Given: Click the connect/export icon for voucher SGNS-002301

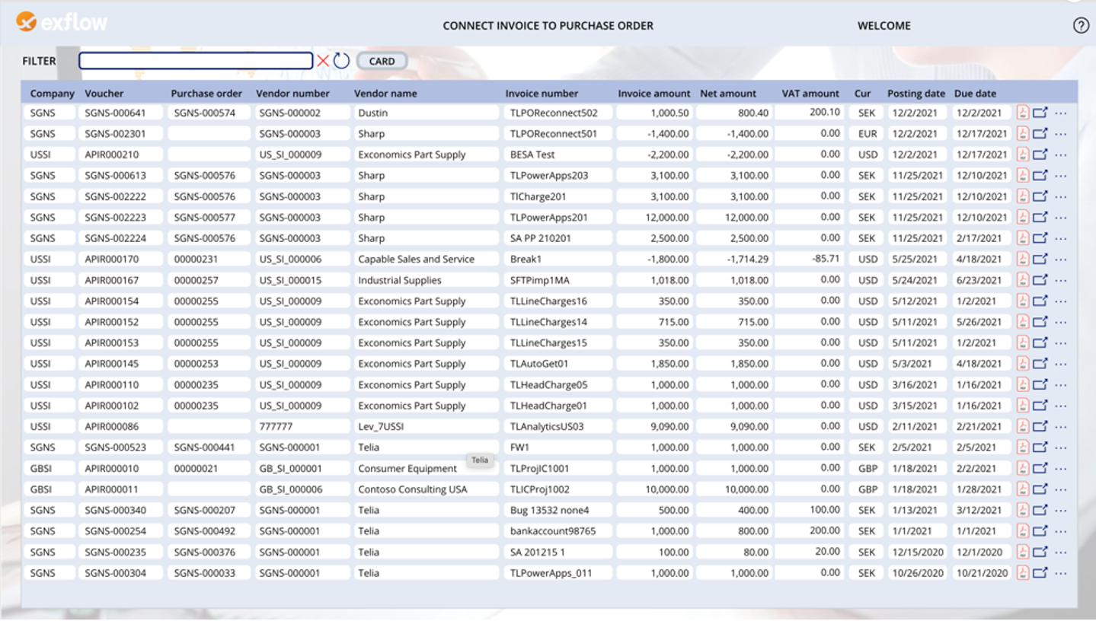Looking at the screenshot, I should [x=1040, y=133].
